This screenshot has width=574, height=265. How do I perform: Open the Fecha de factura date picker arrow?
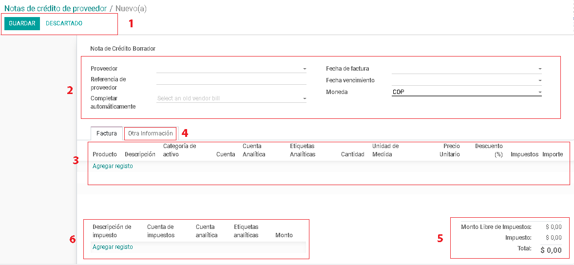coord(539,69)
